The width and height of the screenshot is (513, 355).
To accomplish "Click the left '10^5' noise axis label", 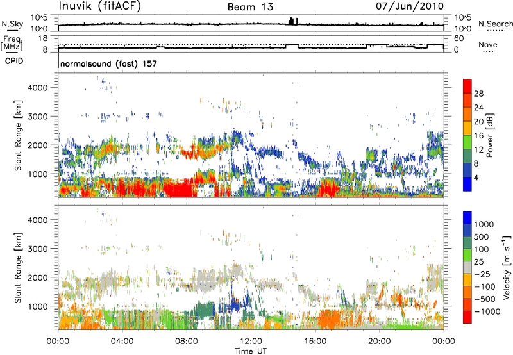I will [39, 18].
